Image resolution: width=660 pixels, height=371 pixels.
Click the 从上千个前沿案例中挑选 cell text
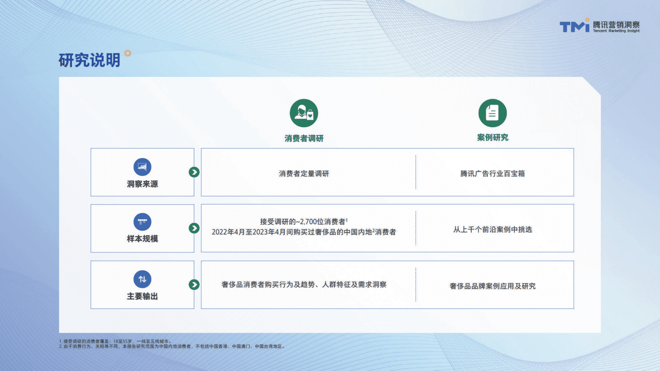[x=493, y=230]
